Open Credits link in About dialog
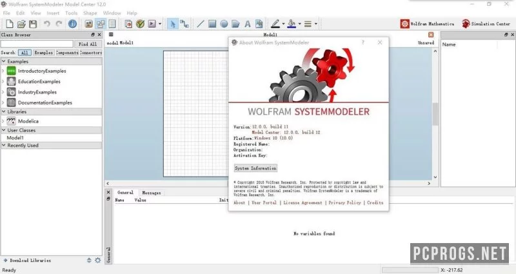Viewport: 516px width, 274px height. click(x=375, y=202)
